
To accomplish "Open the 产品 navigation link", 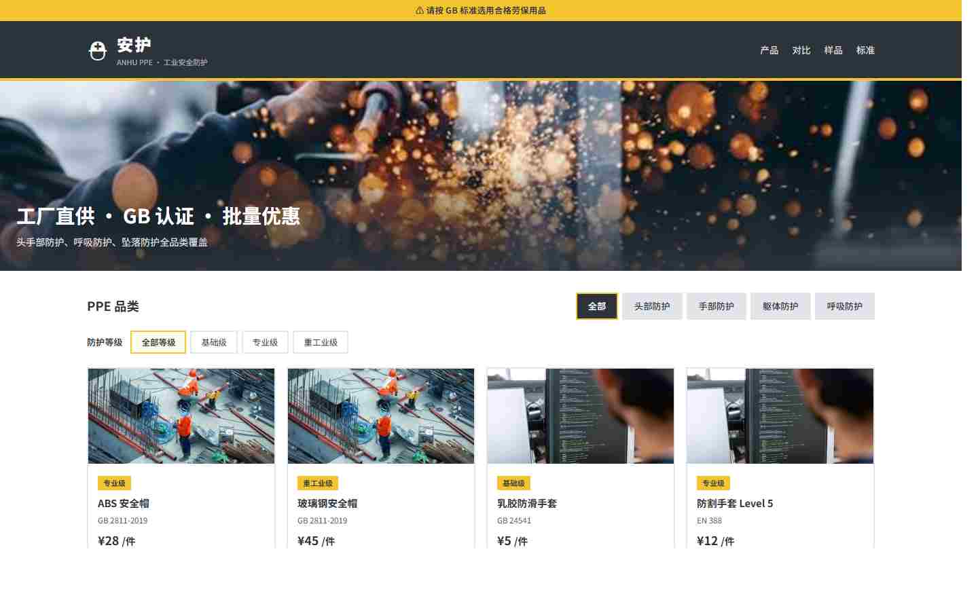I will 769,50.
